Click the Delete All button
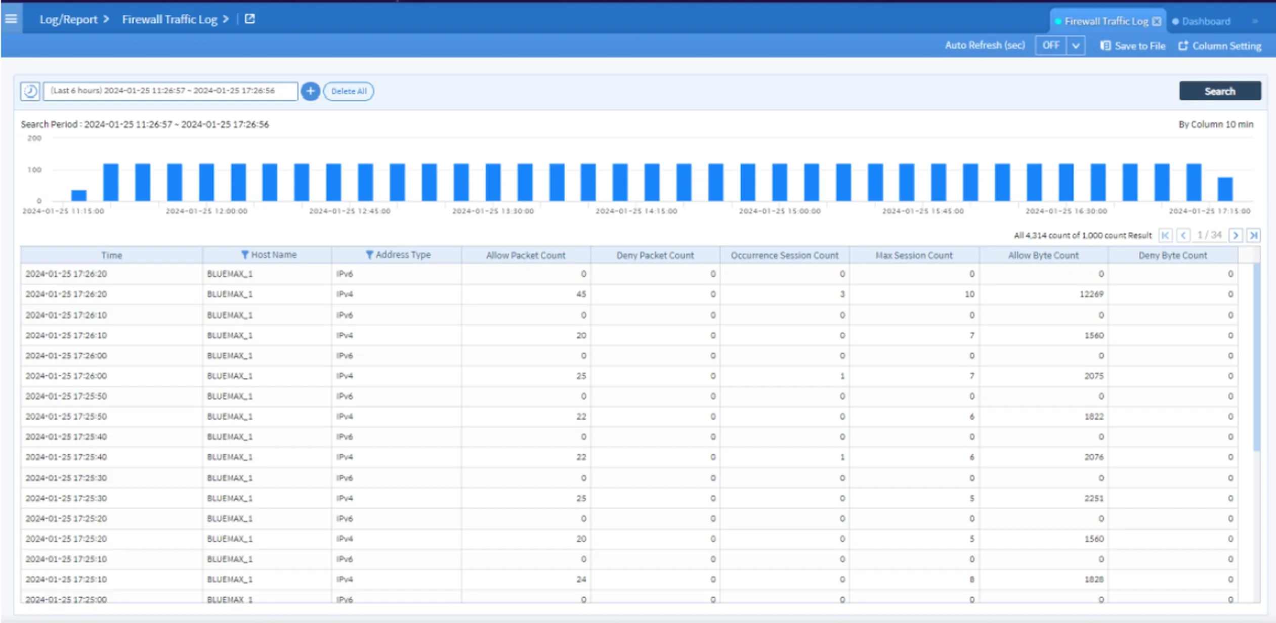The image size is (1276, 623). (348, 91)
